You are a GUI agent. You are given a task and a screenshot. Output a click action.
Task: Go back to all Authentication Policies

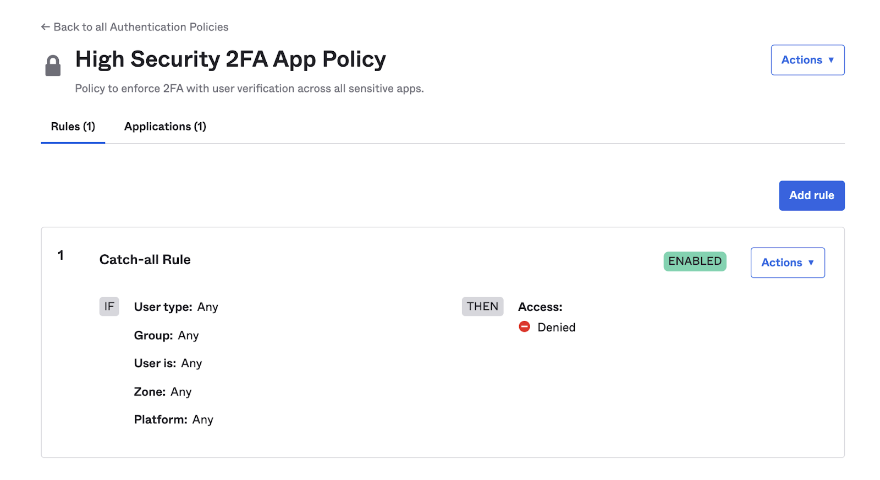pyautogui.click(x=141, y=27)
